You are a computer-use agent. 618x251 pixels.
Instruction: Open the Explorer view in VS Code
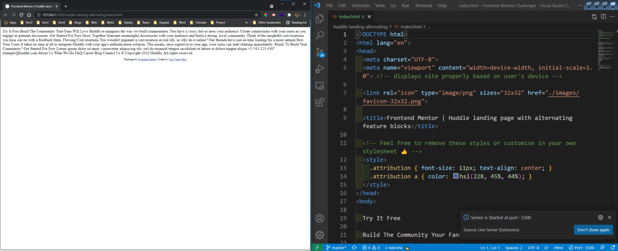pos(320,19)
